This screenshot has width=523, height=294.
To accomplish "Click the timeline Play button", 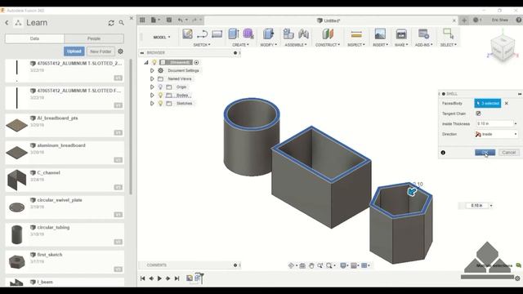I will coord(159,278).
